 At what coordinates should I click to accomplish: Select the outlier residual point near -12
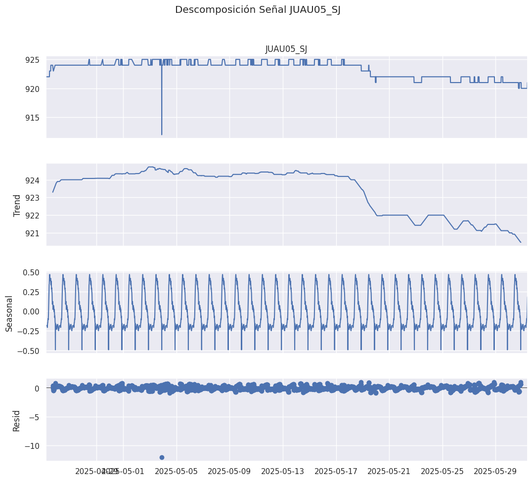162,457
